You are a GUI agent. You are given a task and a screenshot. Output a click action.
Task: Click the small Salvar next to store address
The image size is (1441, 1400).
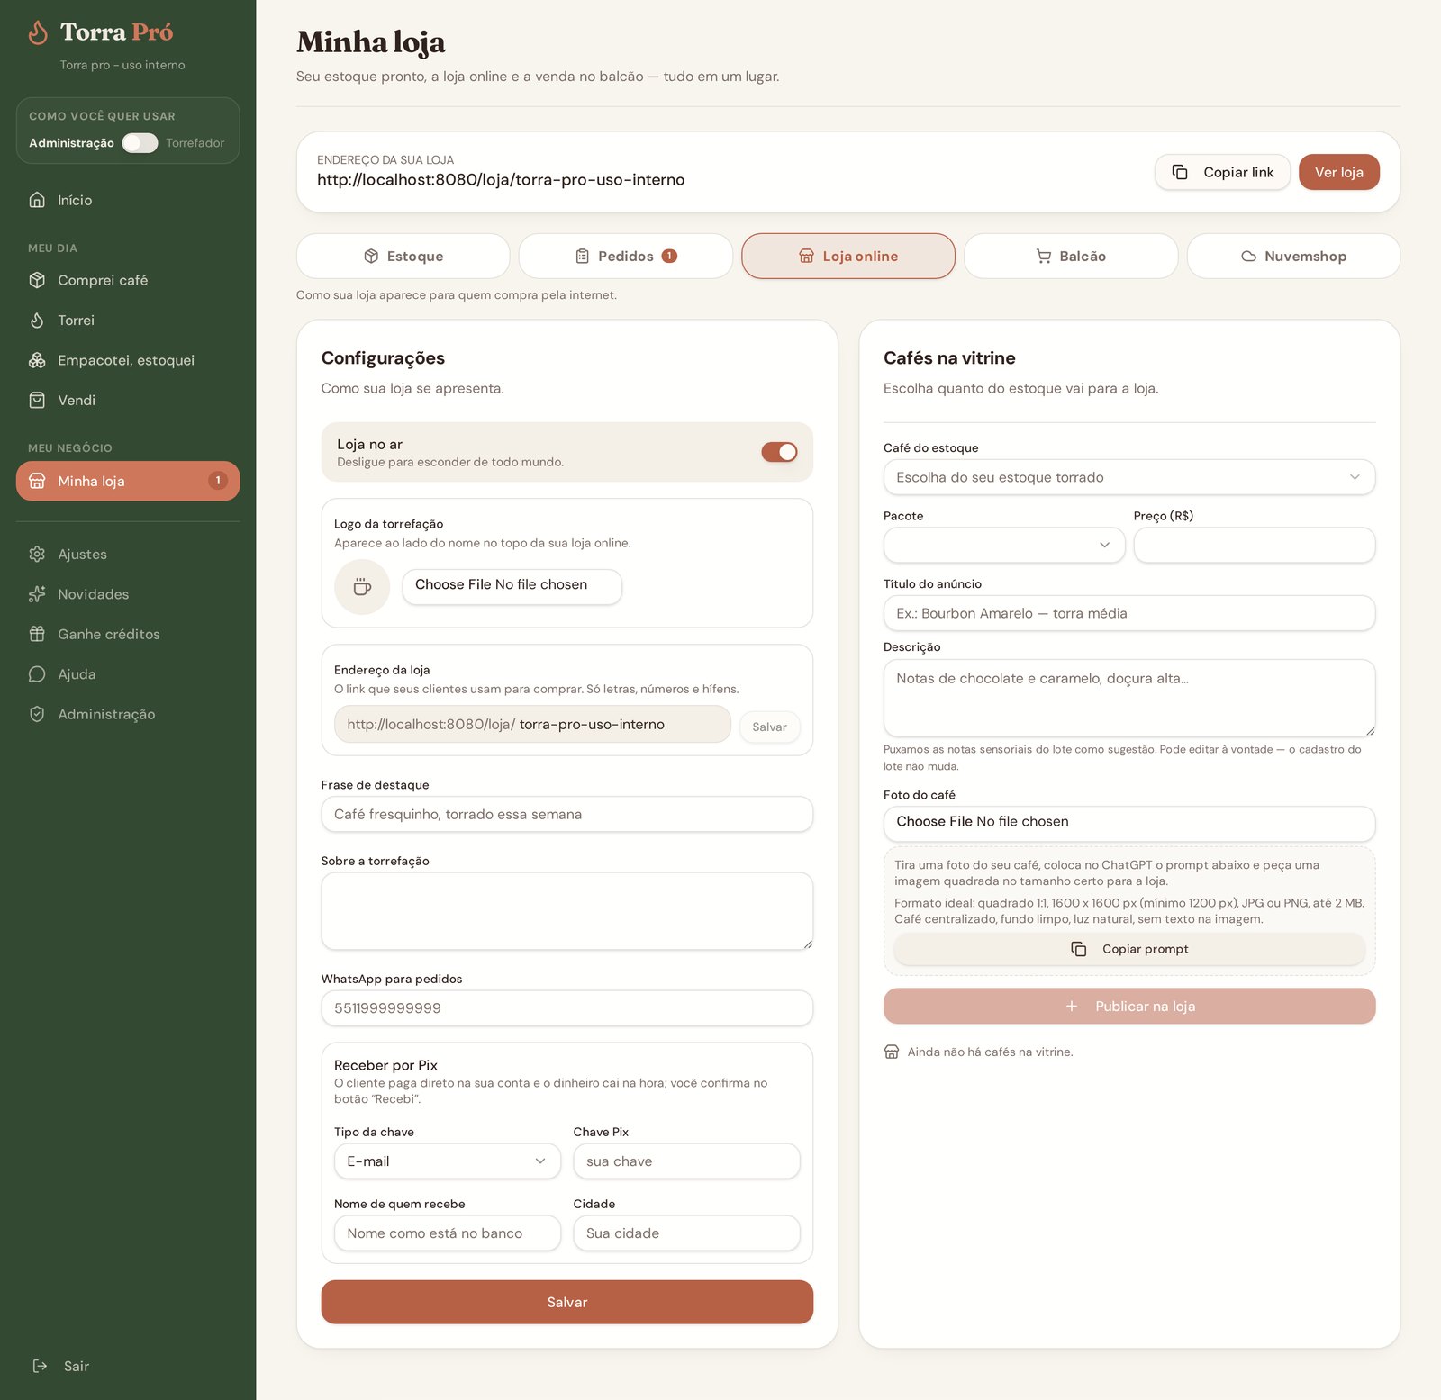(x=769, y=727)
